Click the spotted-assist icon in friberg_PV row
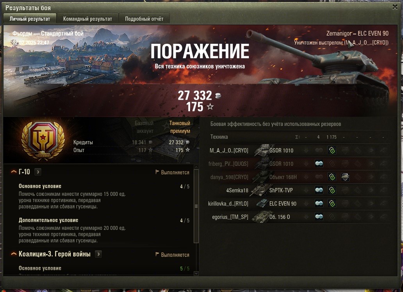Image resolution: width=403 pixels, height=292 pixels. [x=319, y=164]
